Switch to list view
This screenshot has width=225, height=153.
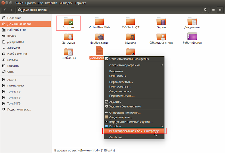click(213, 10)
